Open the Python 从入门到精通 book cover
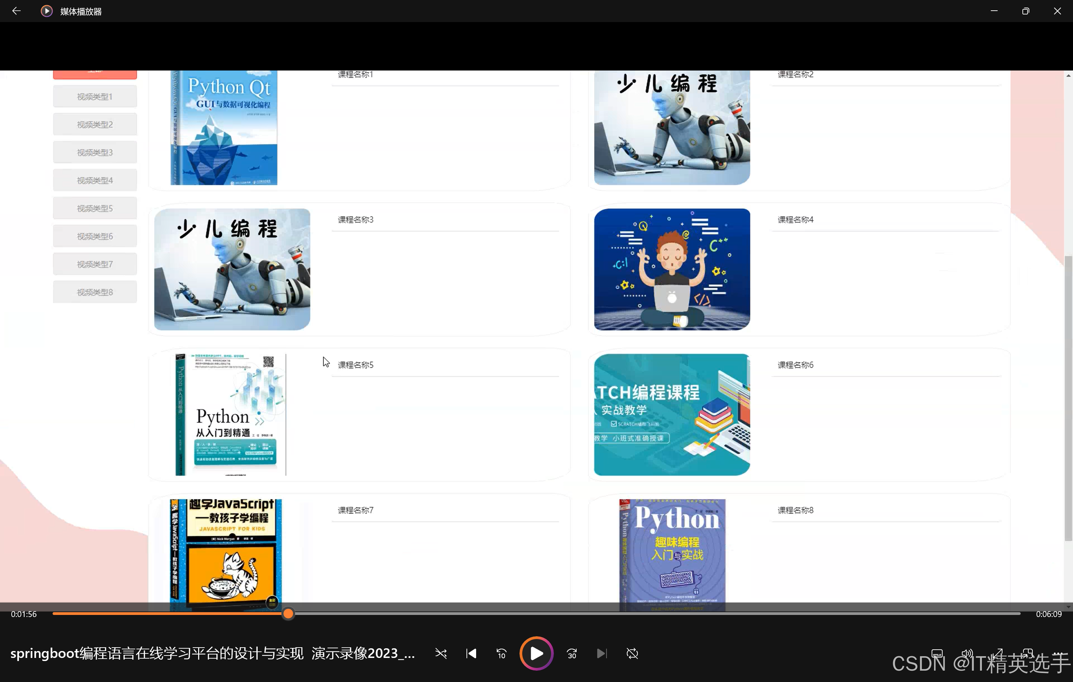The height and width of the screenshot is (682, 1073). (230, 415)
